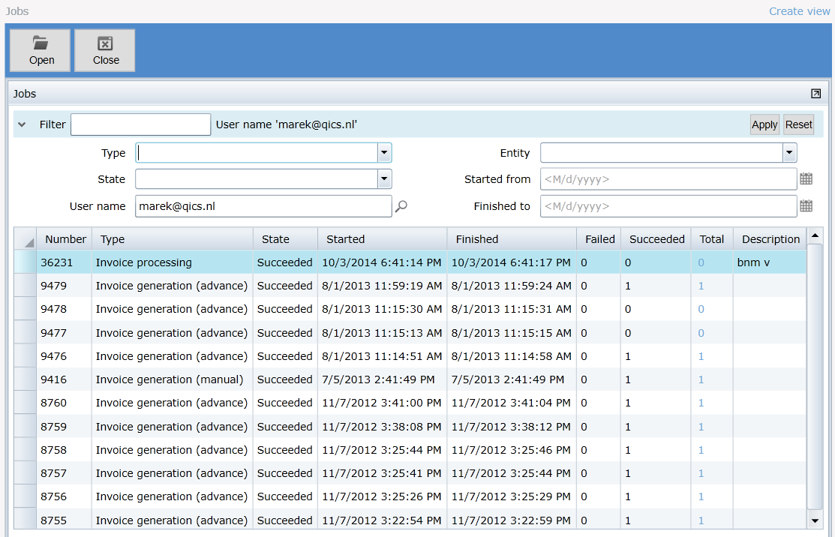Expand the State dropdown arrow
The image size is (835, 537).
(384, 178)
